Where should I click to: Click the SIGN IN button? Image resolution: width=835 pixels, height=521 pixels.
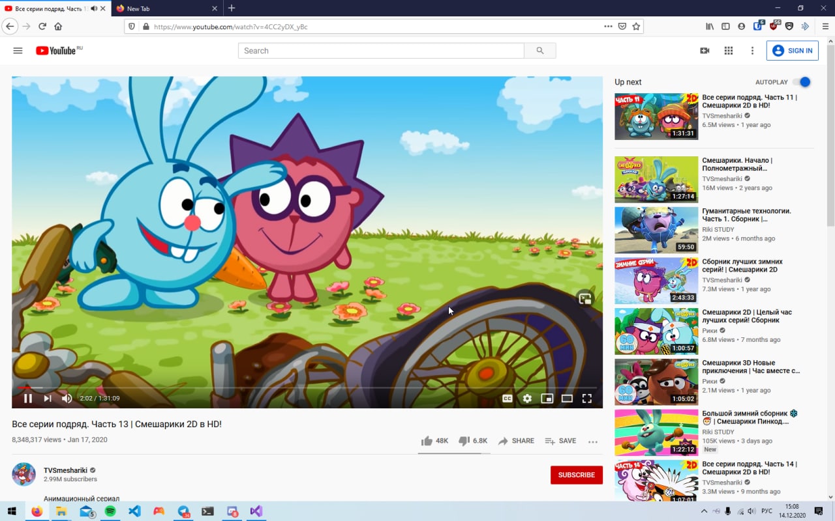tap(793, 51)
